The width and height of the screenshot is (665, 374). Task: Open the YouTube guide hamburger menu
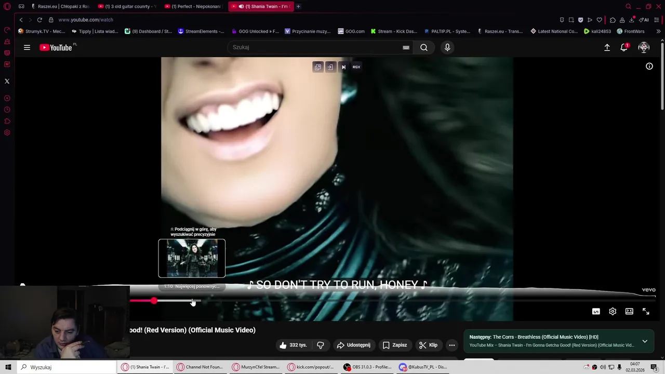tap(27, 47)
